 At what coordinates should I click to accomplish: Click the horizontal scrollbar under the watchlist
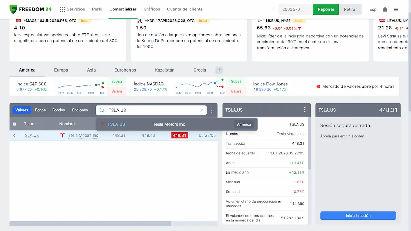90,223
